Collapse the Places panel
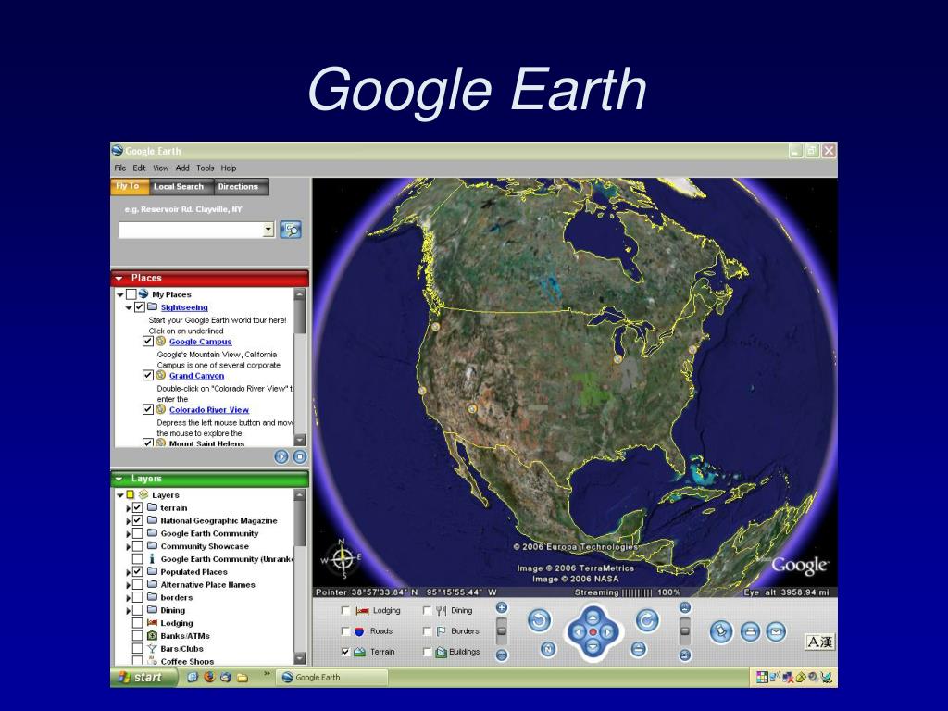The width and height of the screenshot is (948, 711). pyautogui.click(x=119, y=278)
